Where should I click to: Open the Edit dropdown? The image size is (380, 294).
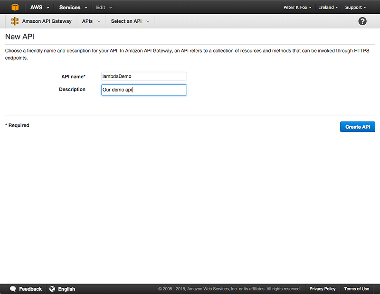pos(104,8)
